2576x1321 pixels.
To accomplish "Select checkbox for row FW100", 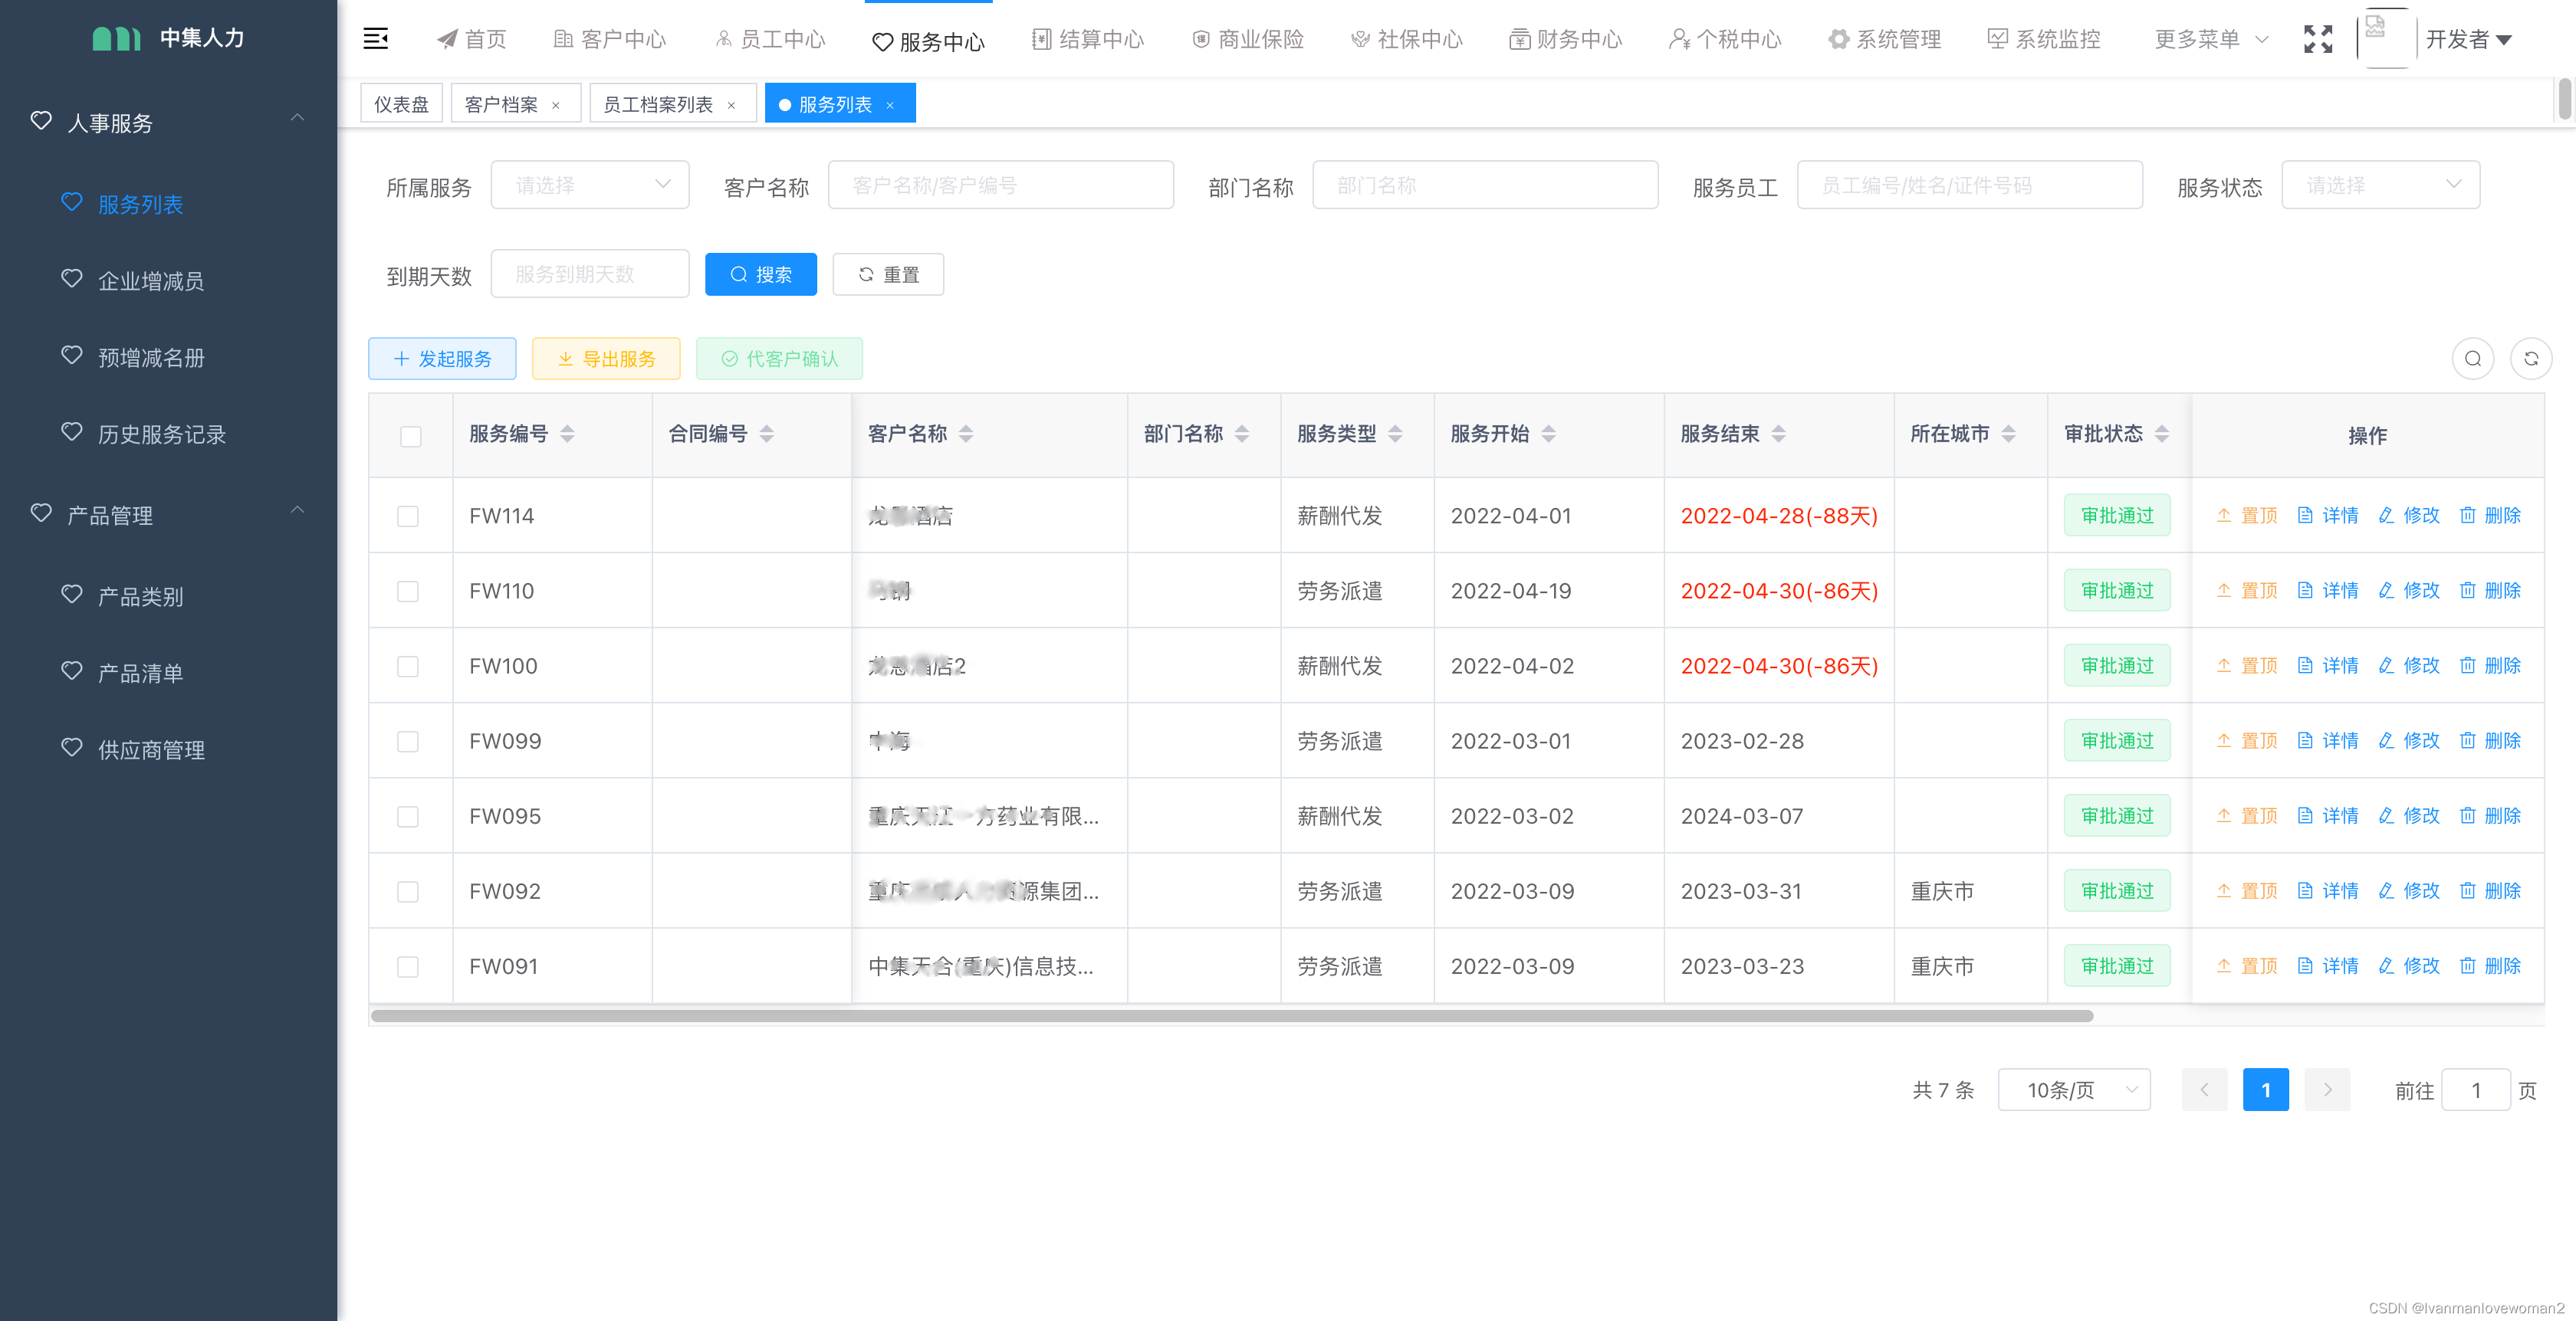I will [x=408, y=667].
